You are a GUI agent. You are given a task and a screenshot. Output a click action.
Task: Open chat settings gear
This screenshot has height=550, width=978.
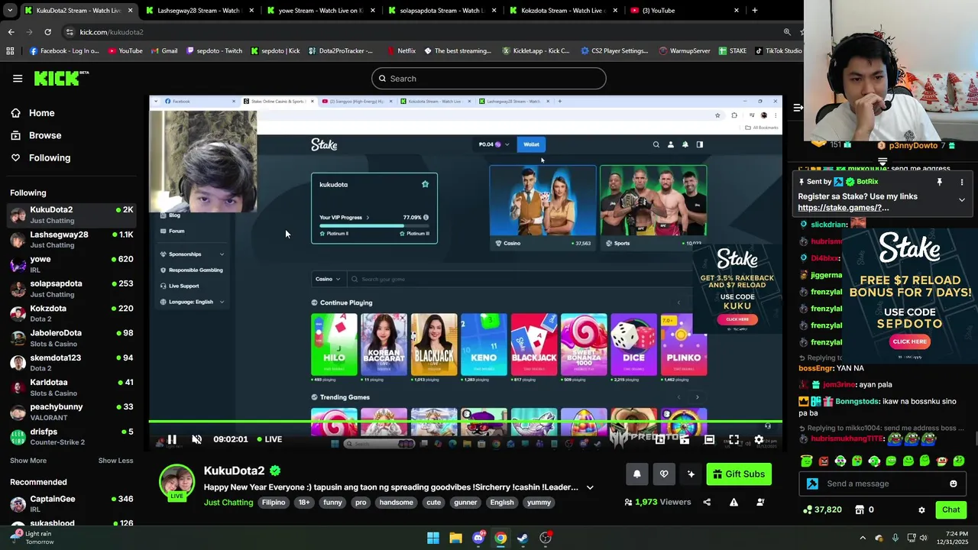921,510
